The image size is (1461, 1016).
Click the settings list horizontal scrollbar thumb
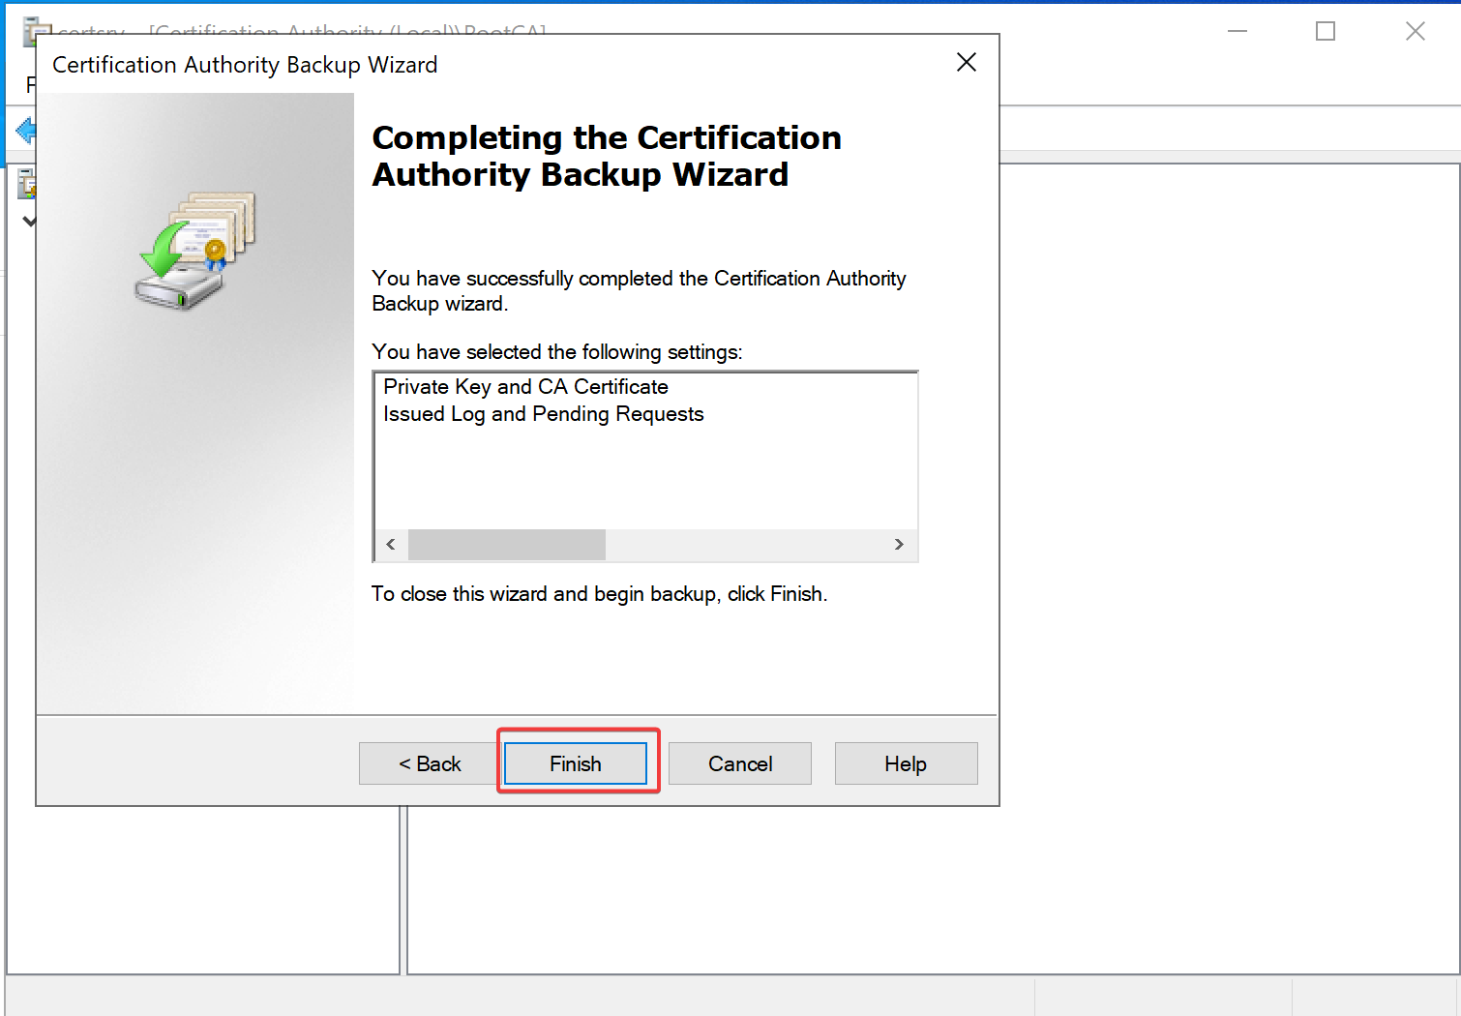[506, 545]
